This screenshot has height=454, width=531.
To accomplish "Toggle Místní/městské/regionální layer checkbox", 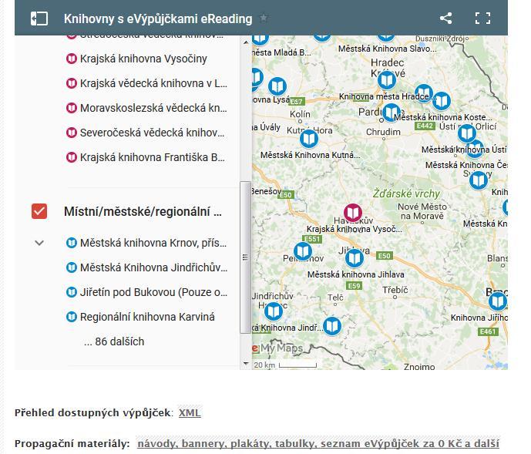I will coord(39,211).
